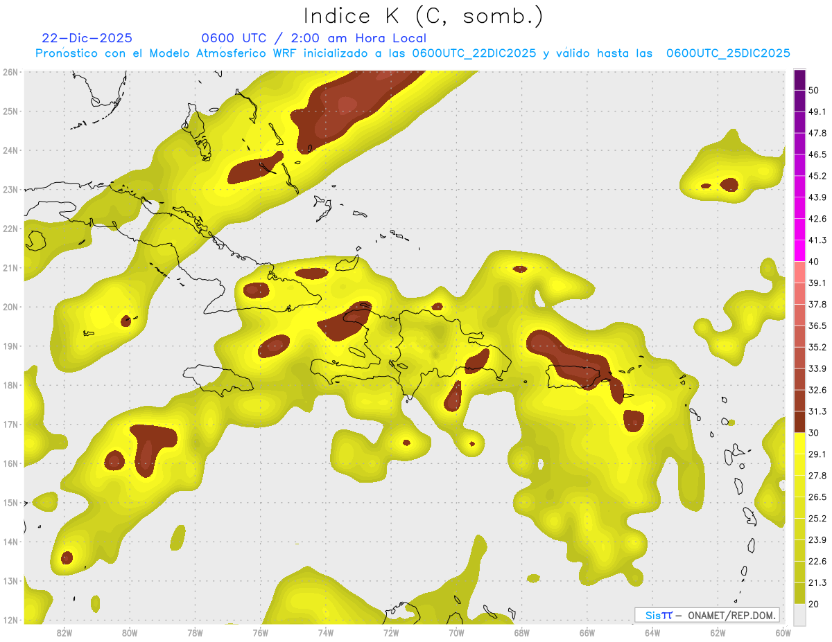Image resolution: width=832 pixels, height=642 pixels.
Task: Click the '21.3' color scale value
Action: pos(817,582)
